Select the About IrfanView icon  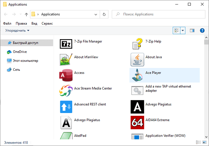[x=66, y=60]
